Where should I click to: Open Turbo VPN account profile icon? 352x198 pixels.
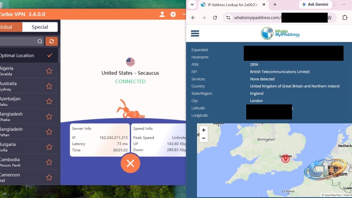162,14
